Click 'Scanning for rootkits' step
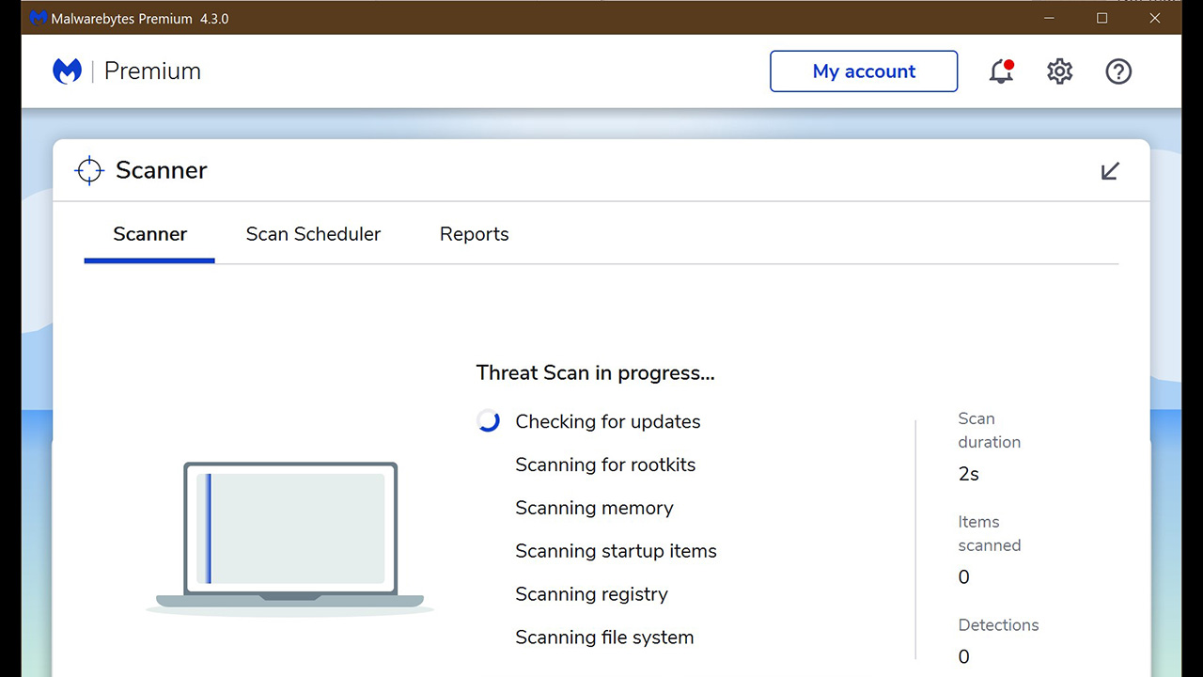Image resolution: width=1203 pixels, height=677 pixels. click(605, 464)
